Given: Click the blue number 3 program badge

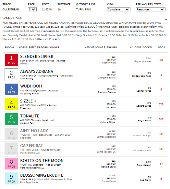Looking at the screenshot, I should point(11,89).
